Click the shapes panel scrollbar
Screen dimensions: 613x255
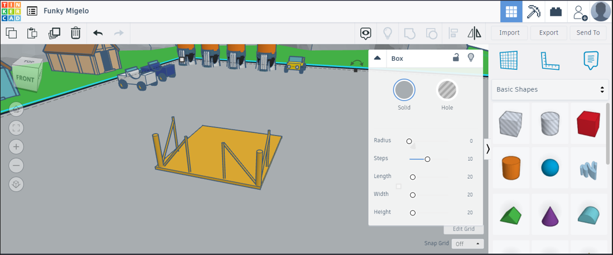[x=607, y=133]
